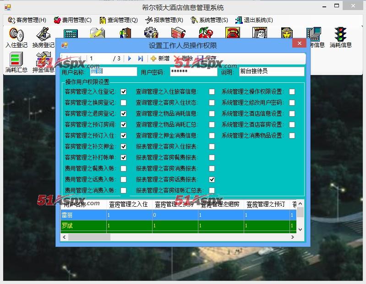Click the 用户名称 input field
Screen dimensions: 366x284
tap(113, 71)
